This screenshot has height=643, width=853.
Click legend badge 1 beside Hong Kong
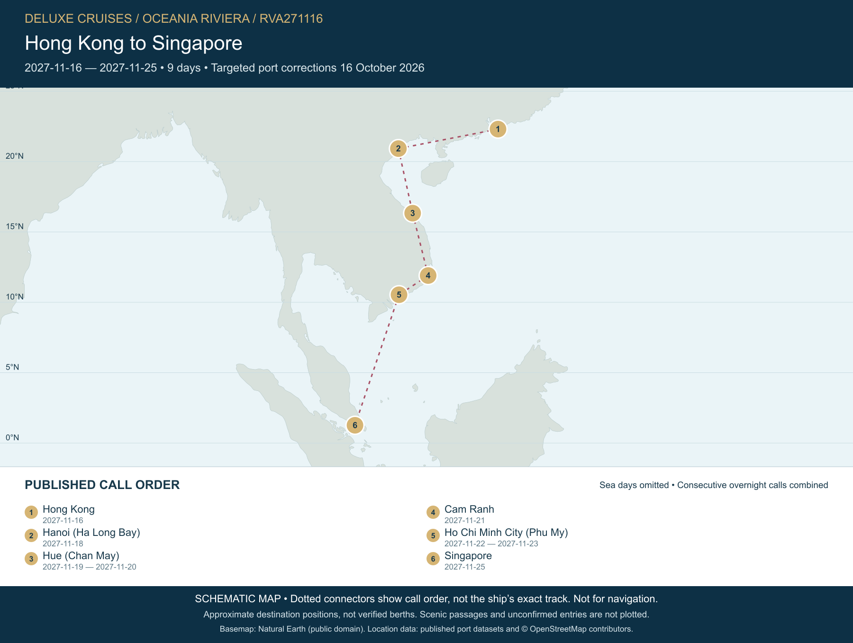(31, 512)
